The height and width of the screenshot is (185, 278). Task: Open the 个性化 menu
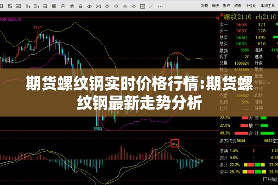click(x=251, y=6)
